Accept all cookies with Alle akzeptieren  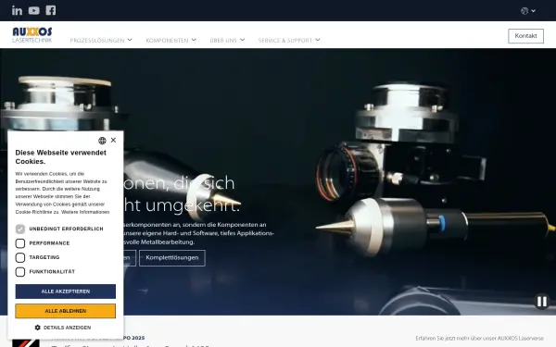[65, 291]
